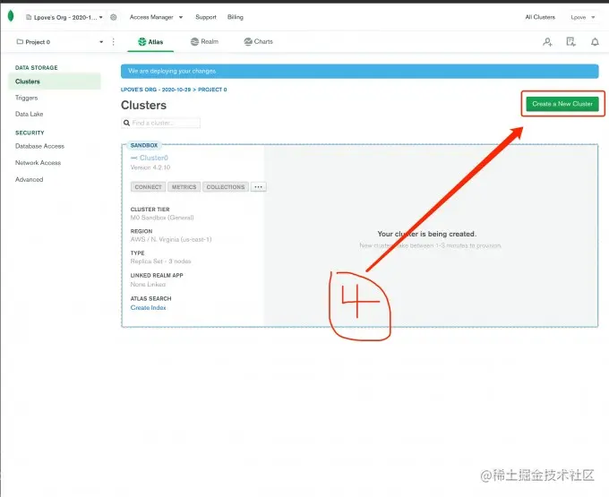This screenshot has height=497, width=609.
Task: Click the SANDBOX badge
Action: (144, 145)
